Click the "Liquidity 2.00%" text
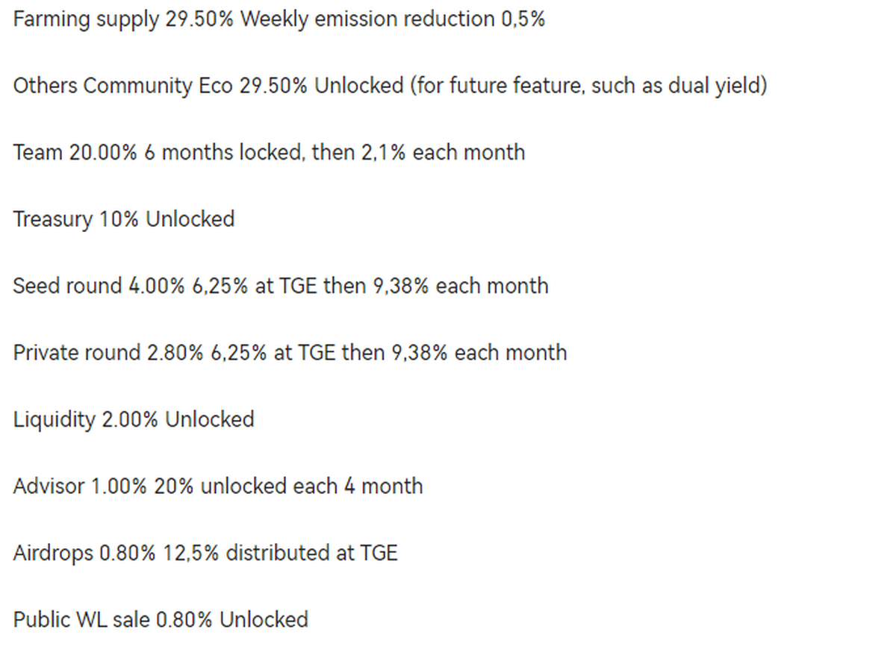The height and width of the screenshot is (652, 896). tap(85, 420)
